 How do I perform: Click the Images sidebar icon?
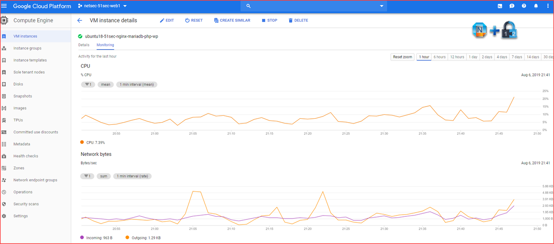[4, 108]
